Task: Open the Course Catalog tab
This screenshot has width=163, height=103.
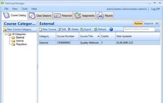Action: tap(14, 15)
